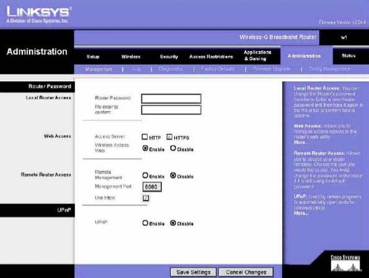Click the Save Settings button

point(193,272)
